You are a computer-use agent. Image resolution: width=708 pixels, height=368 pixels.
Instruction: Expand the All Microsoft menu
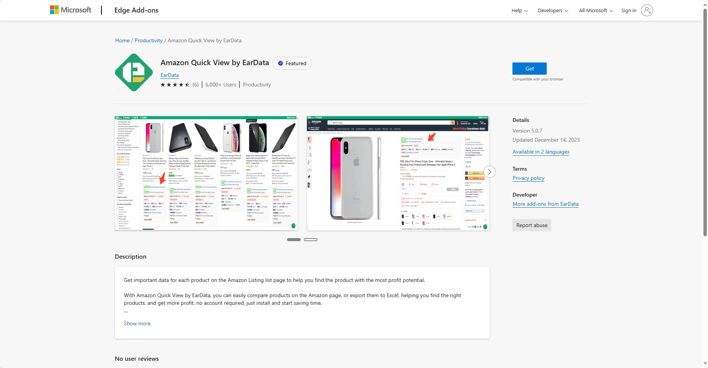[x=596, y=11]
